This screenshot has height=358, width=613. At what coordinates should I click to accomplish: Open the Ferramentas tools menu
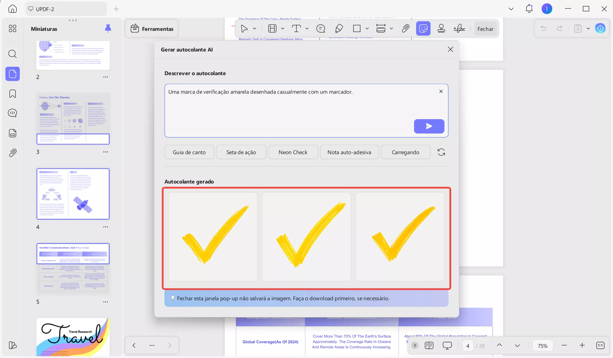(x=152, y=29)
